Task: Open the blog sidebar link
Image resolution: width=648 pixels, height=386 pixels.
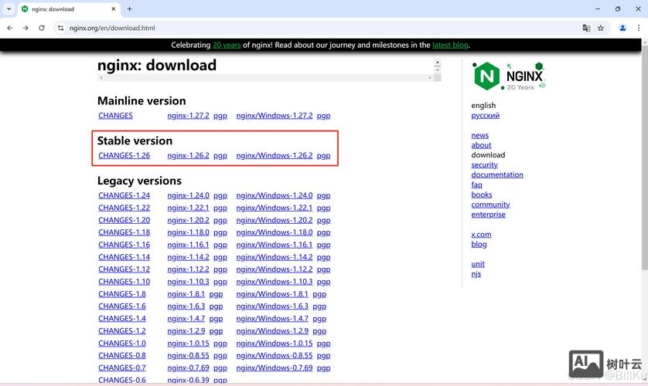Action: point(479,244)
